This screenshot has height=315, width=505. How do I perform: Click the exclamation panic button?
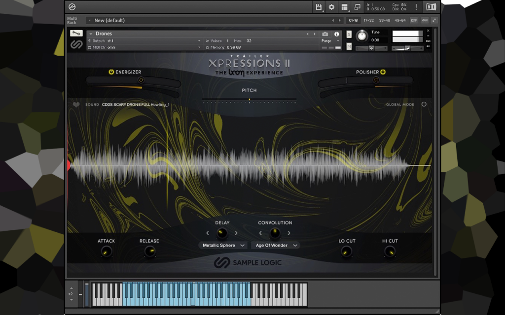tap(416, 7)
